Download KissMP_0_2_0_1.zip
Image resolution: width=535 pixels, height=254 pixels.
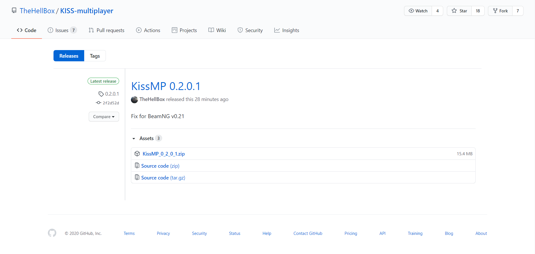164,154
